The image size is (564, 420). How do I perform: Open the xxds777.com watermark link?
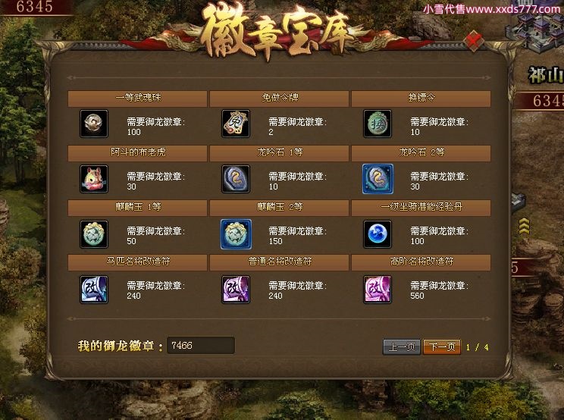point(491,8)
